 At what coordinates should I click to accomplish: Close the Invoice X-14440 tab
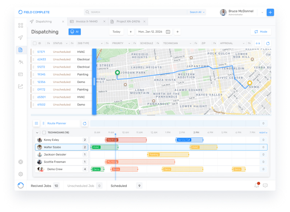[x=104, y=21]
